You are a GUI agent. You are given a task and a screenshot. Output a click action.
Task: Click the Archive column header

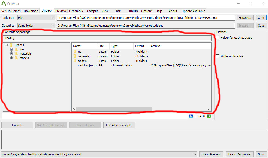(x=180, y=46)
